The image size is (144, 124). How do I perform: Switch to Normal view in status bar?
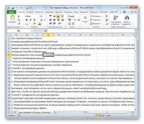97,115
